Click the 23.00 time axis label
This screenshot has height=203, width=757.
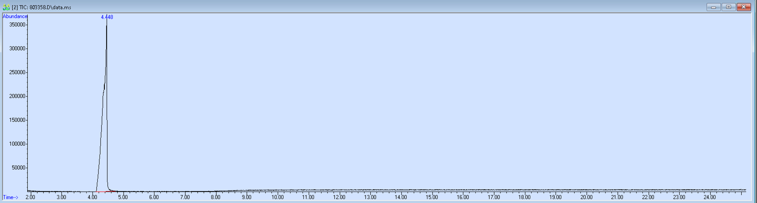coord(679,197)
